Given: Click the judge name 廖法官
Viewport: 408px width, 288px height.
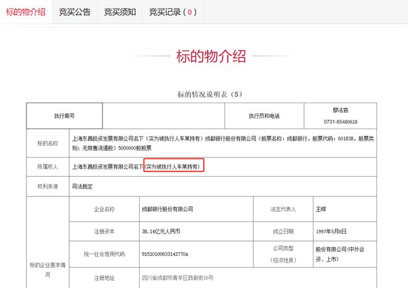Looking at the screenshot, I should (x=341, y=110).
